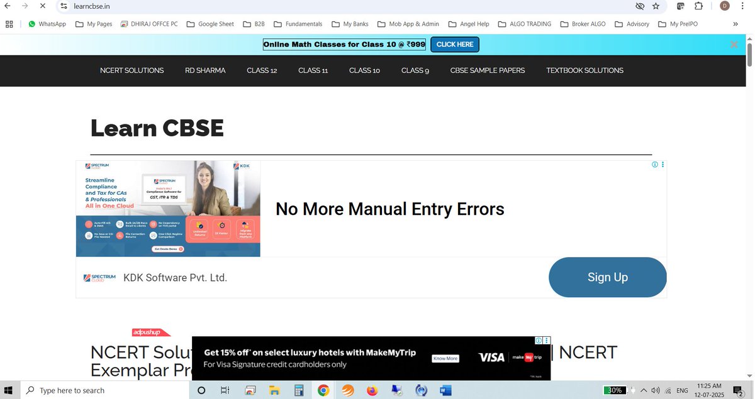Open the KDK ad info icon

[x=655, y=165]
